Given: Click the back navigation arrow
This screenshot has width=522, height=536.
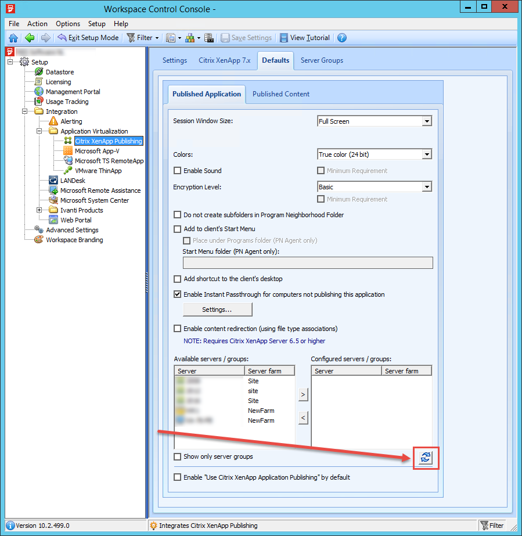Looking at the screenshot, I should coord(29,37).
